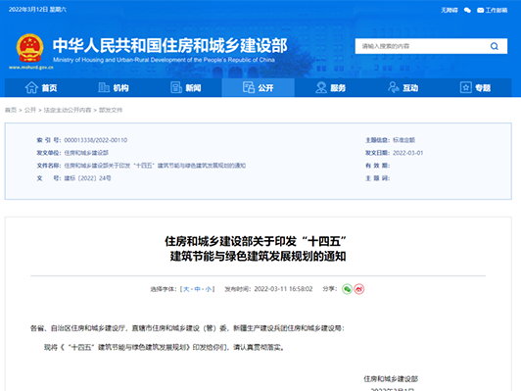The image size is (521, 391).
Task: Set font size to 大
Action: tap(186, 289)
